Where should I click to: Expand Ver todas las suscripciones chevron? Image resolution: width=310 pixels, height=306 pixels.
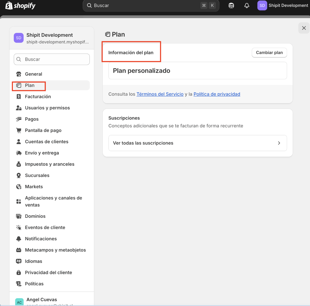pyautogui.click(x=279, y=143)
